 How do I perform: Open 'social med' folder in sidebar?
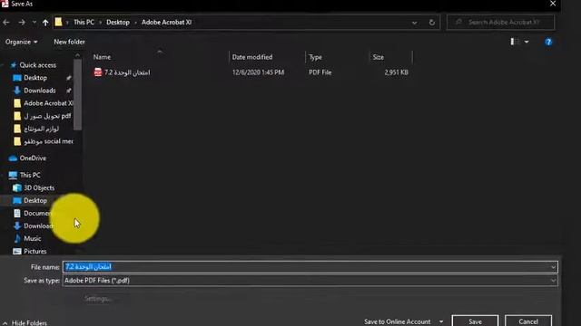pos(48,141)
